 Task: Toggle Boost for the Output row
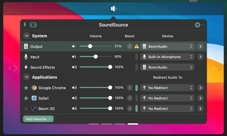130,46
